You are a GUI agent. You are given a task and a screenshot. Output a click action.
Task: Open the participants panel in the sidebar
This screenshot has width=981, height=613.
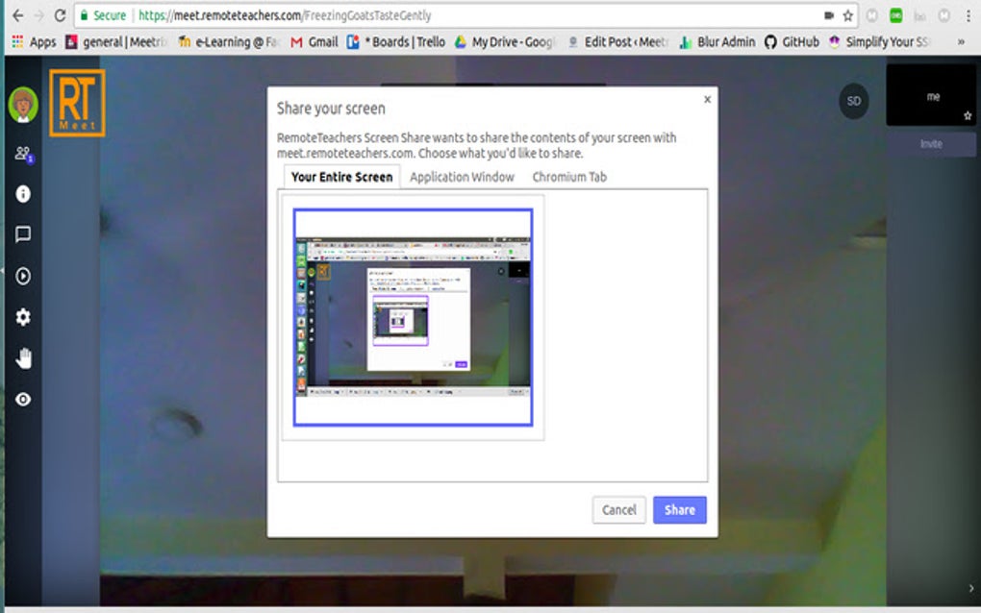pos(22,153)
